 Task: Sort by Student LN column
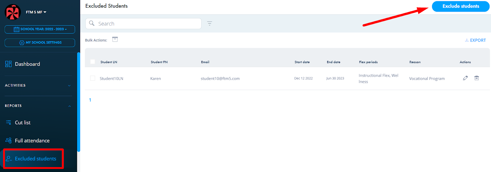point(109,62)
